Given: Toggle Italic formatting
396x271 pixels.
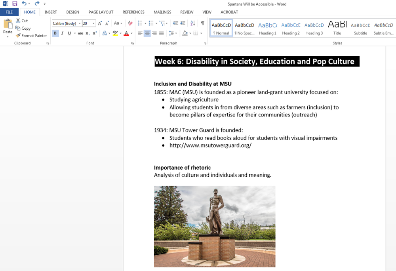Looking at the screenshot, I should coord(62,33).
